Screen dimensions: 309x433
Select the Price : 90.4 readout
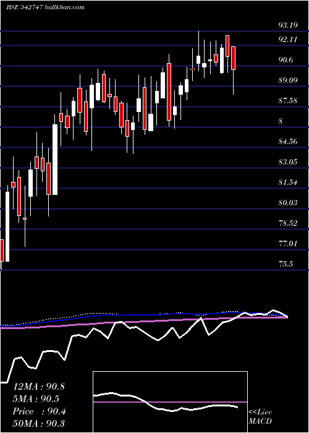[40, 411]
